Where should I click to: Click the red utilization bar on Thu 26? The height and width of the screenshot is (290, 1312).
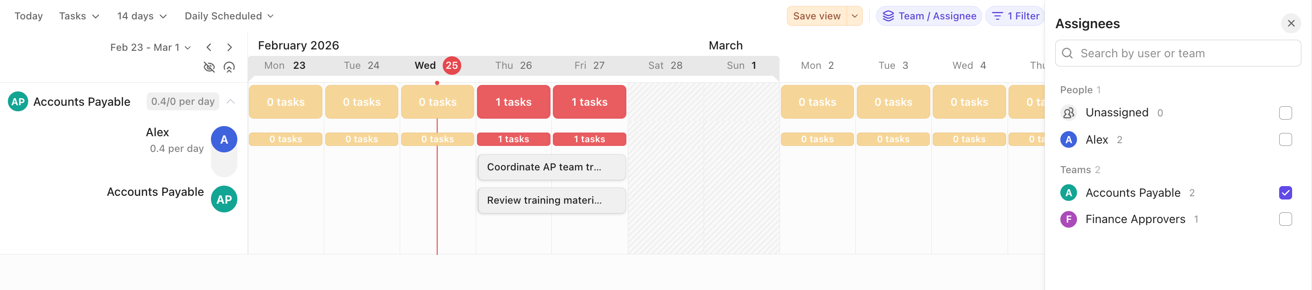pyautogui.click(x=513, y=101)
